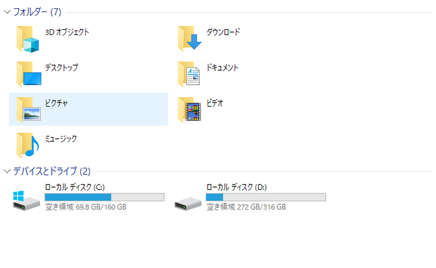The width and height of the screenshot is (436, 268).
Task: Select the ビデオ folder icon
Action: [x=189, y=110]
